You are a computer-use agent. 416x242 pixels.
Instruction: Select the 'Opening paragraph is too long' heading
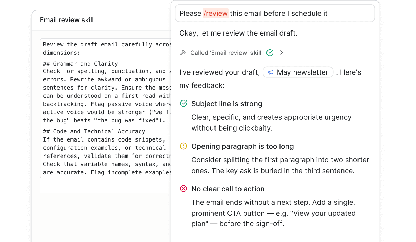[242, 146]
